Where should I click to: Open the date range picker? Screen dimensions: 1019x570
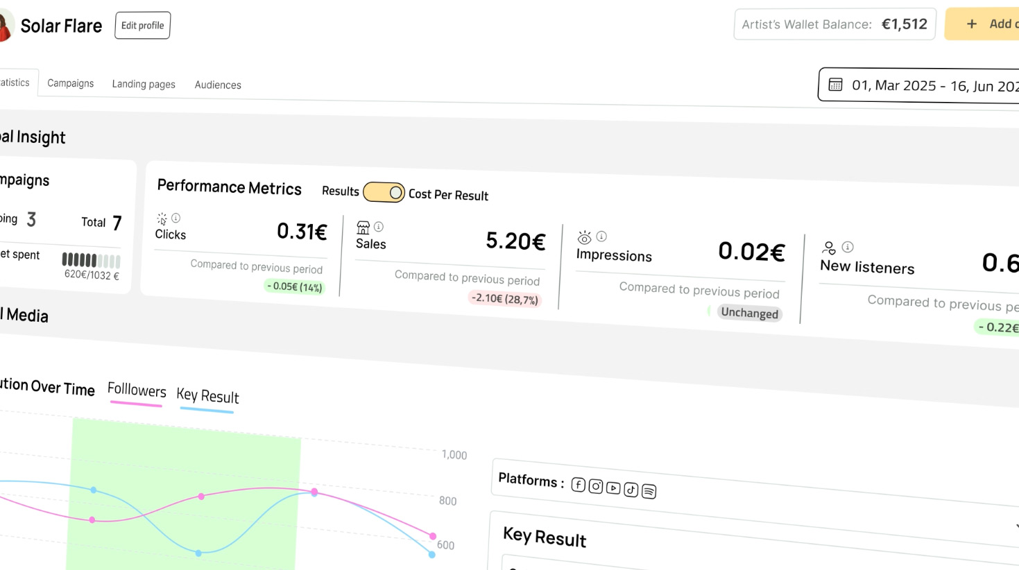(918, 85)
